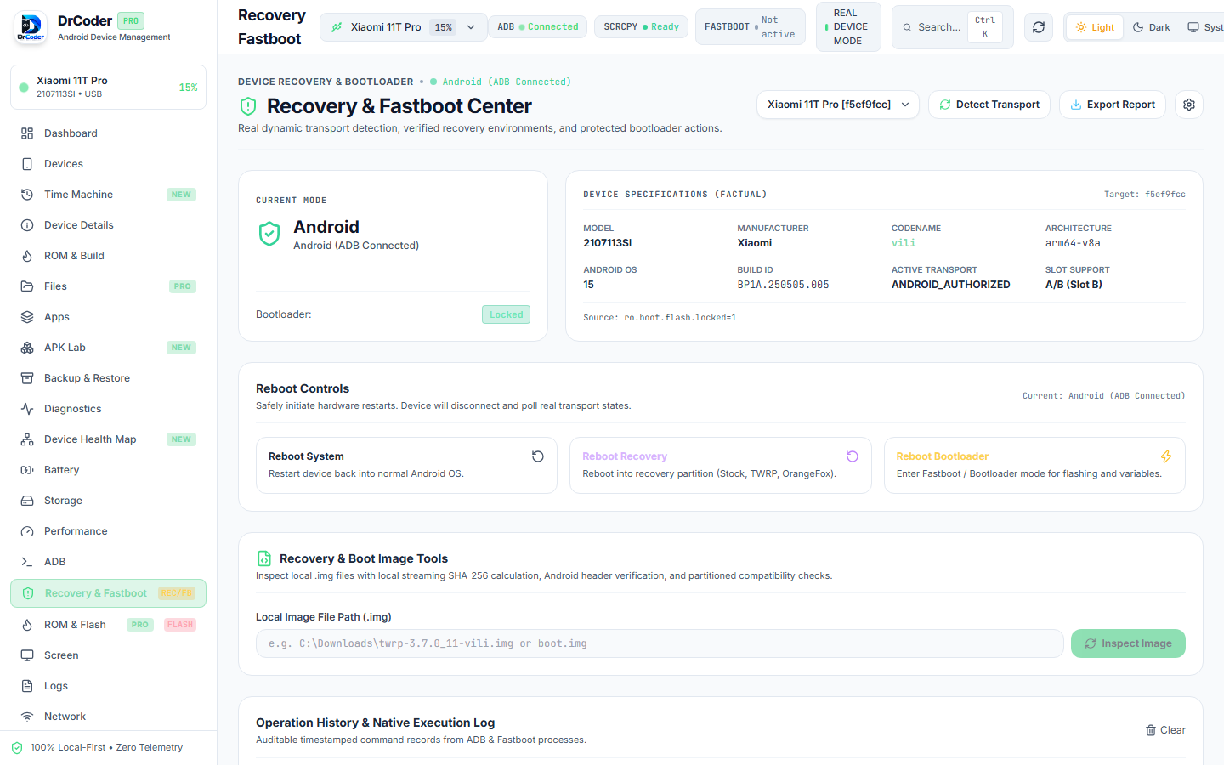This screenshot has width=1224, height=765.
Task: Click the Files folder icon in the sidebar
Action: click(x=27, y=286)
